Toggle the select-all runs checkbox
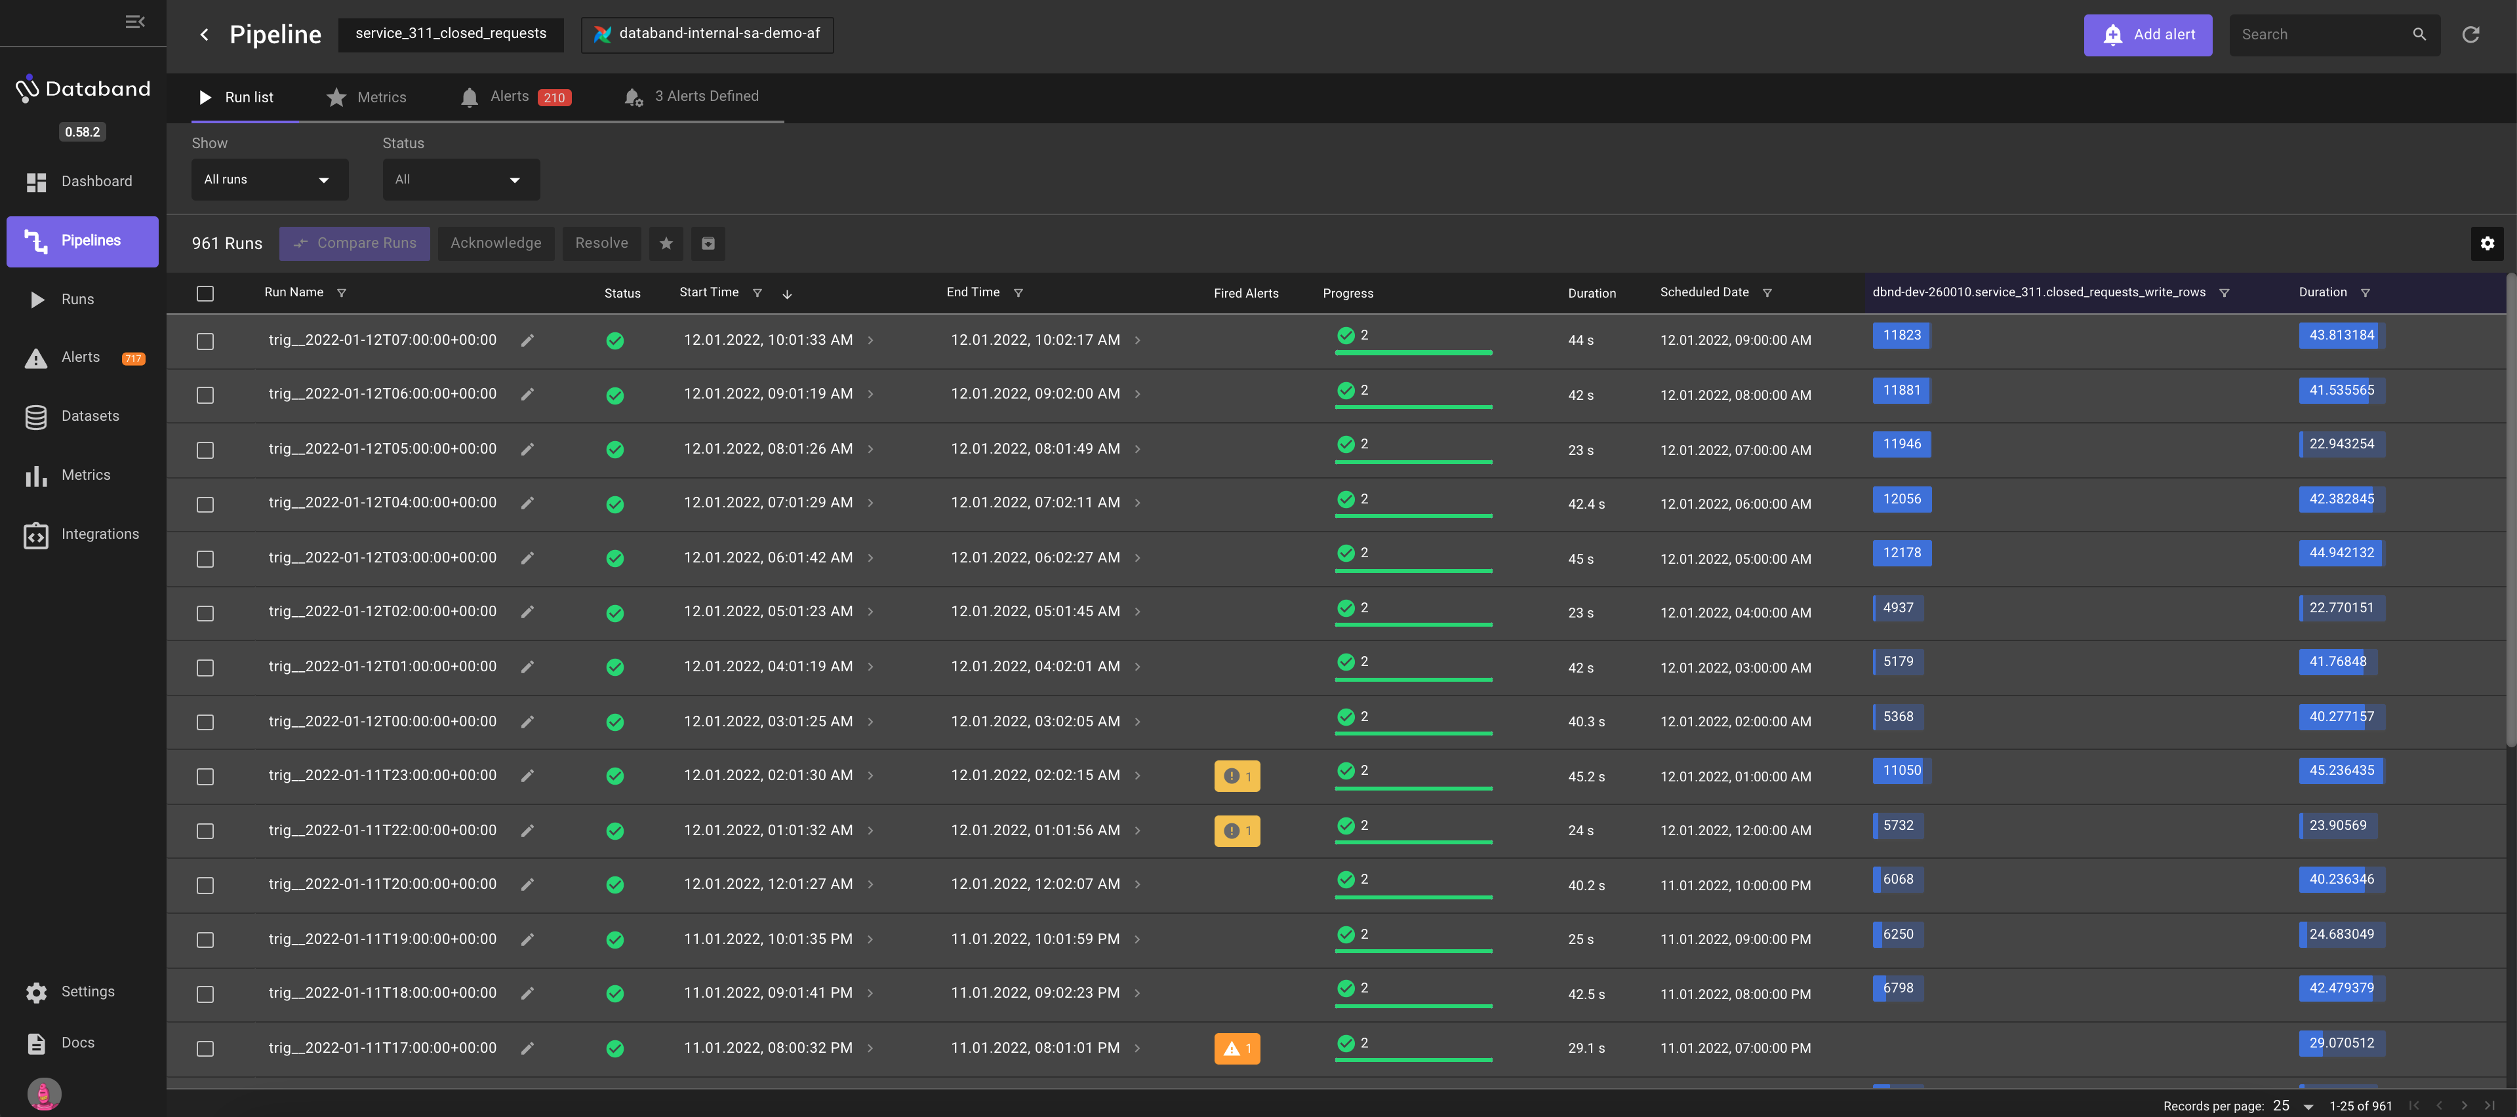Screen dimensions: 2517x1117 204,293
